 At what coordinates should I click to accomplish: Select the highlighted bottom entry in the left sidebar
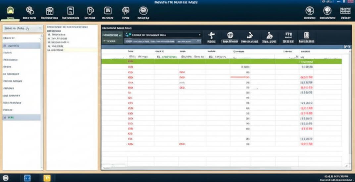22,117
